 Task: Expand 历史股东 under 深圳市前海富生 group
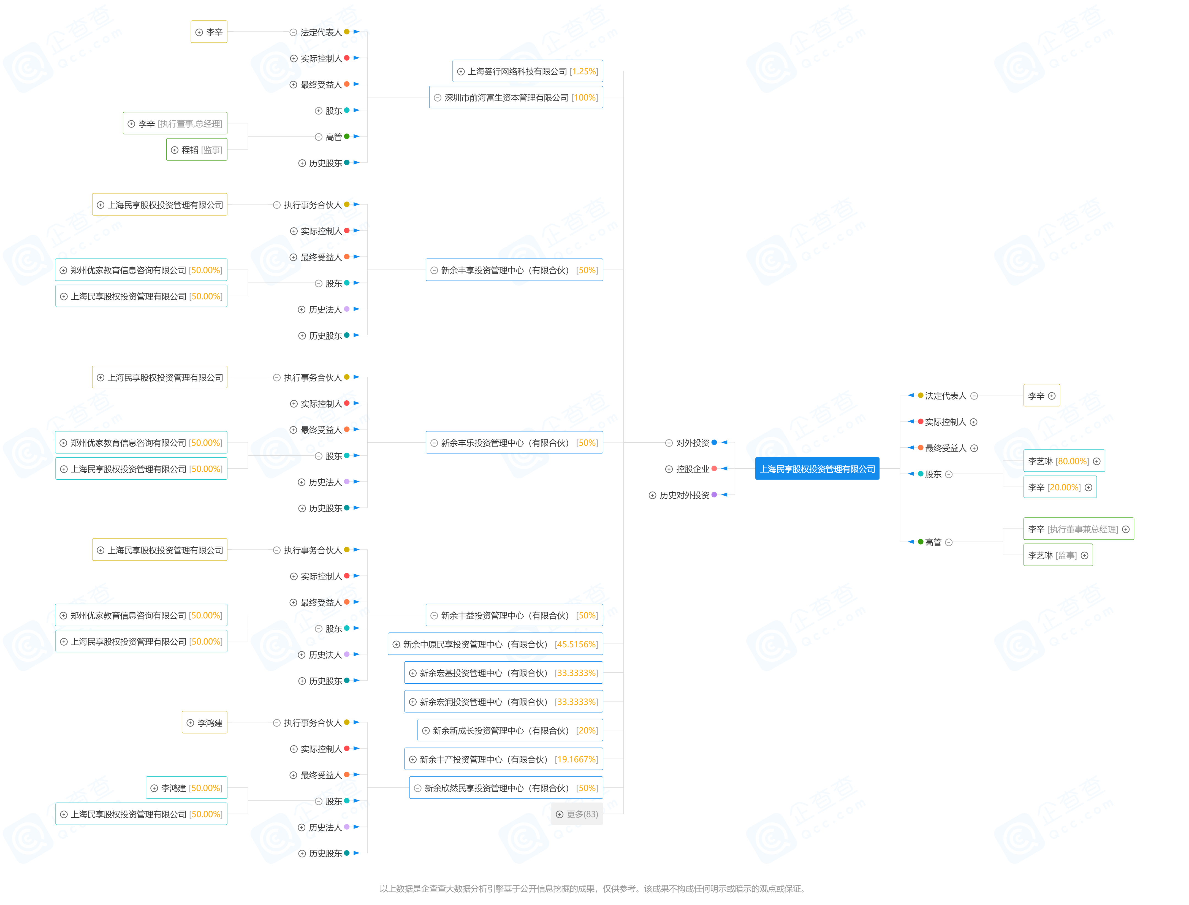[x=302, y=163]
